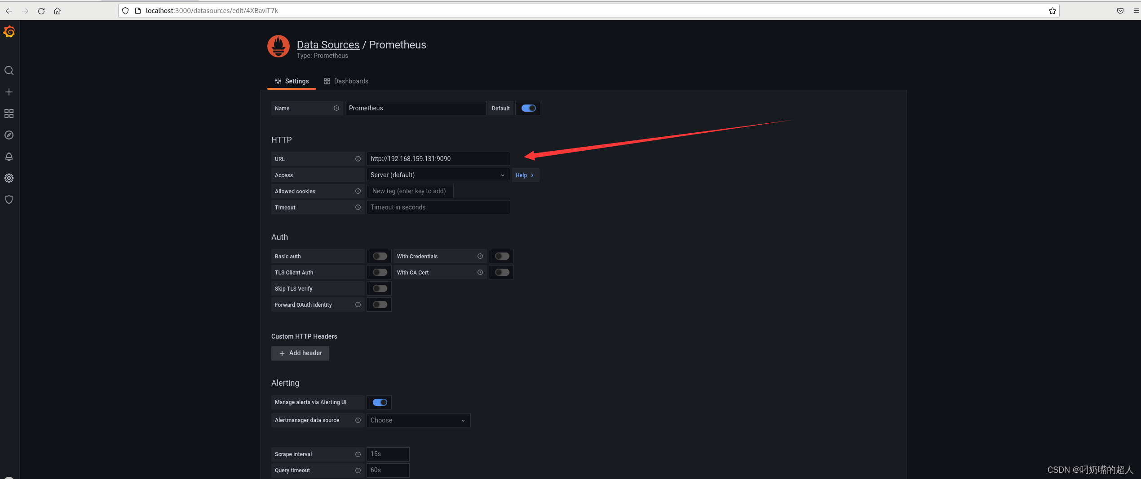1141x479 pixels.
Task: Click the browser home icon
Action: coord(57,11)
